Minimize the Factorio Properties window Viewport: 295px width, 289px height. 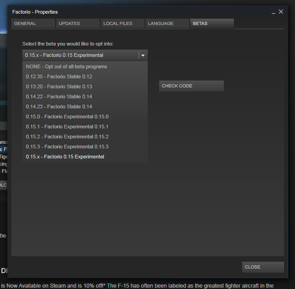[x=274, y=12]
